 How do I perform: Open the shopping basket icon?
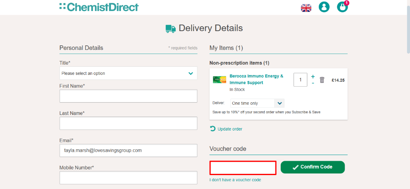pos(342,7)
